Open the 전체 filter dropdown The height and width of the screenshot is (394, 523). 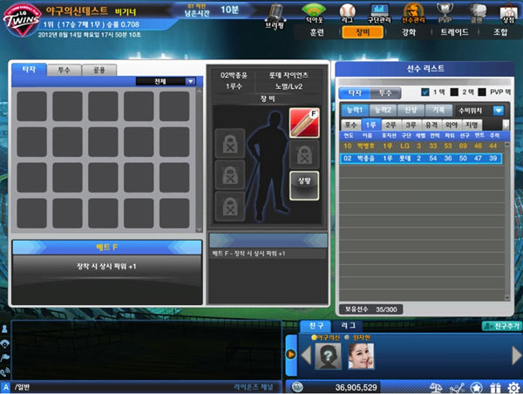pos(191,81)
